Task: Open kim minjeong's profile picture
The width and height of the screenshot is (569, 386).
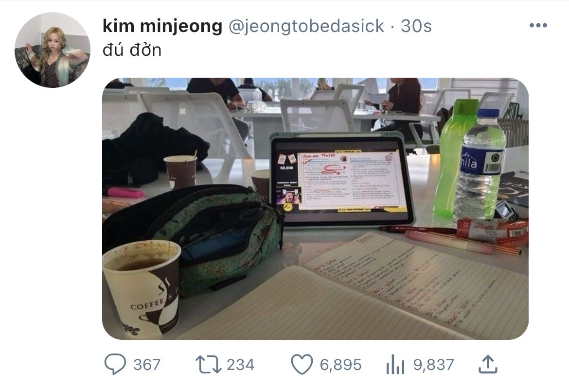Action: pos(52,50)
